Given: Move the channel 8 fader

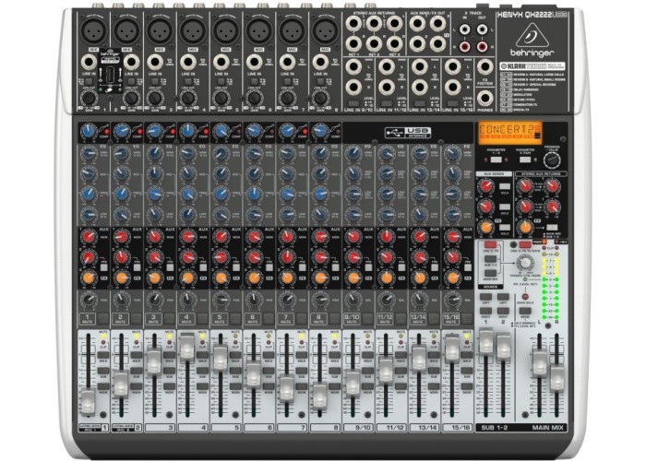Looking at the screenshot, I should tap(319, 395).
